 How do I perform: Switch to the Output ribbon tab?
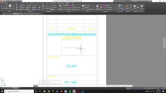(37, 3)
